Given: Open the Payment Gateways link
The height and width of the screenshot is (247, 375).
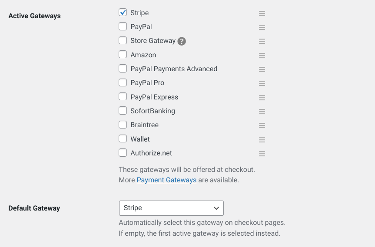Looking at the screenshot, I should (166, 180).
